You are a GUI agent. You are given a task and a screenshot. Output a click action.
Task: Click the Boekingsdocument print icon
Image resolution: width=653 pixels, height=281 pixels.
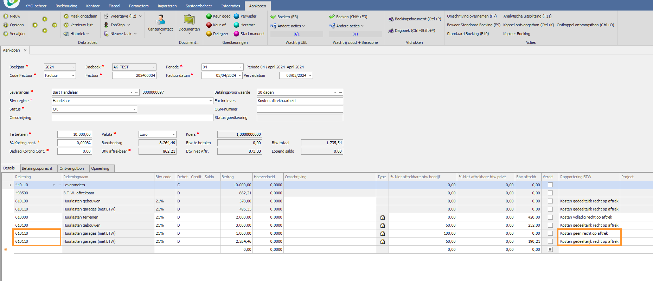click(391, 19)
